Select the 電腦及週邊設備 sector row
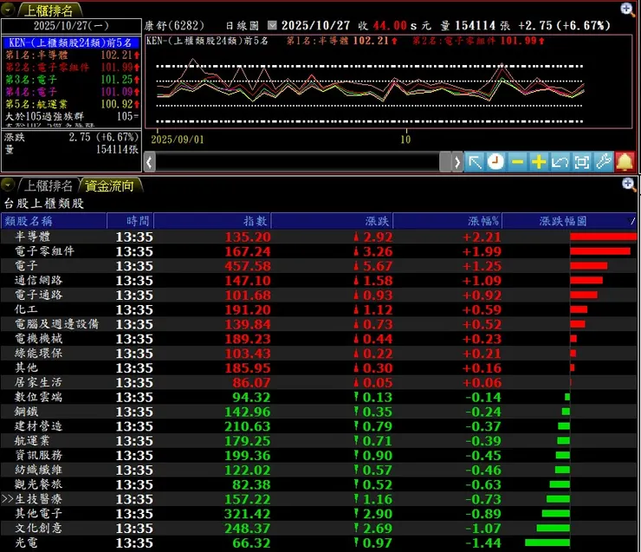The width and height of the screenshot is (641, 552). coord(319,324)
